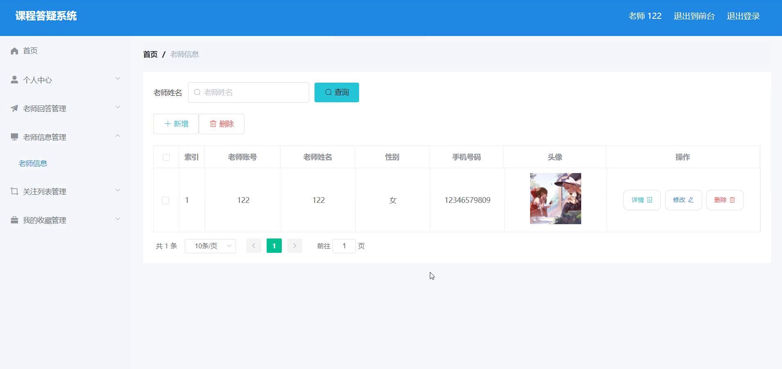This screenshot has width=782, height=369.
Task: Click 退出登录 link in header
Action: coord(743,16)
